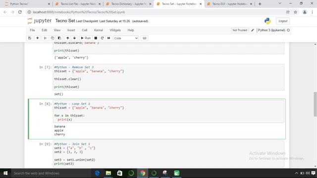Viewport: 317px width, 178px height.
Task: Click the set() output text
Action: 58,94
